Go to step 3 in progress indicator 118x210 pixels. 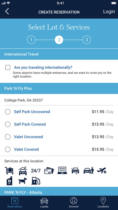point(87,40)
